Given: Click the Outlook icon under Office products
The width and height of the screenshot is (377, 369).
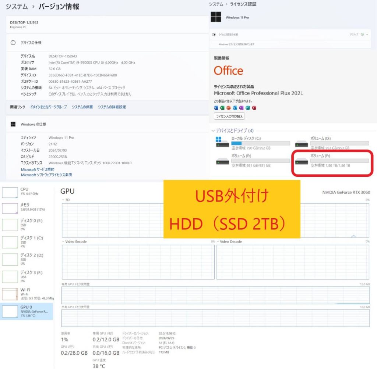Looking at the screenshot, I should tap(235, 108).
